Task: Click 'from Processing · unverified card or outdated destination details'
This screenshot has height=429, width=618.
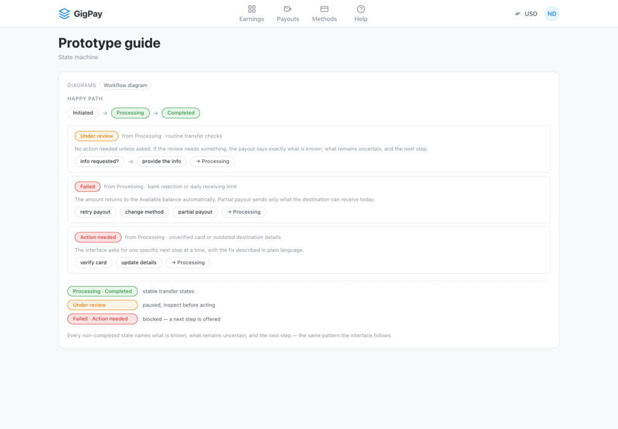Action: (203, 237)
